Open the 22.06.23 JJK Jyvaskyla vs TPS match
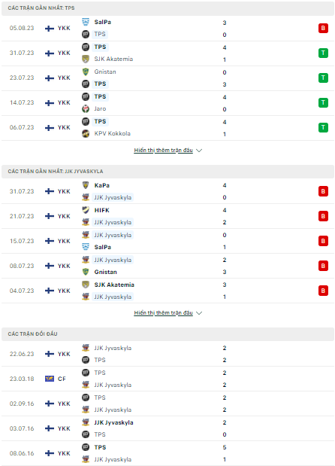335x466 pixels. [x=167, y=354]
